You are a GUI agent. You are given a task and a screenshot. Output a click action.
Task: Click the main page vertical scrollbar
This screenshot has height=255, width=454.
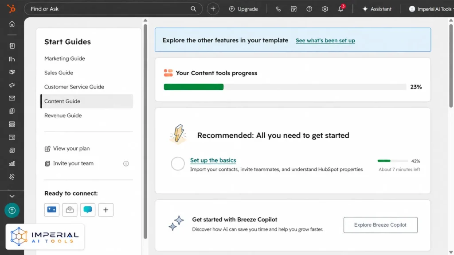[x=451, y=66]
